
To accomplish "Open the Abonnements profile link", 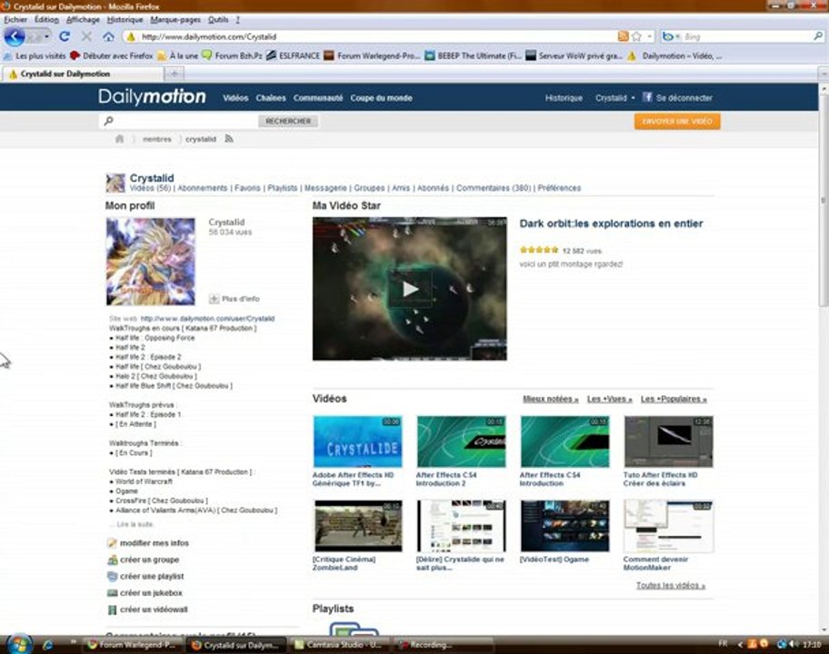I will click(203, 188).
